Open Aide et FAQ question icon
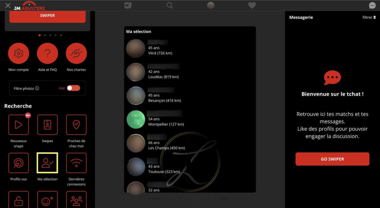 pyautogui.click(x=47, y=53)
